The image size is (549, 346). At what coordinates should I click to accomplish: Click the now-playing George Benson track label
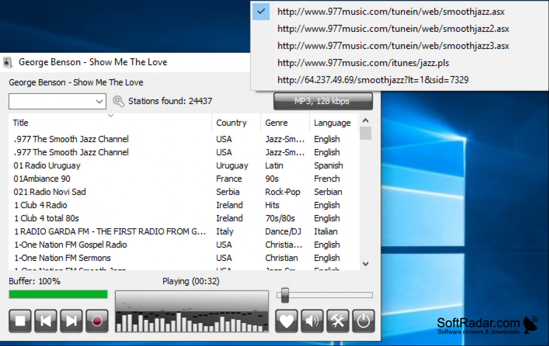coord(76,82)
